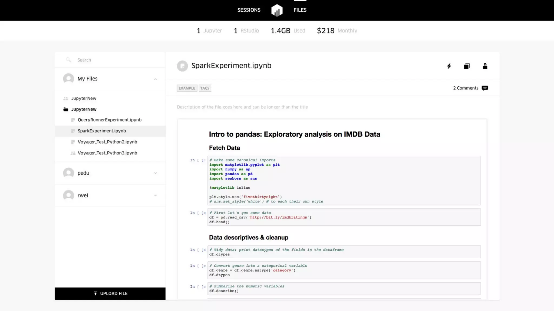Switch to the FILES tab
The width and height of the screenshot is (554, 311).
click(300, 10)
